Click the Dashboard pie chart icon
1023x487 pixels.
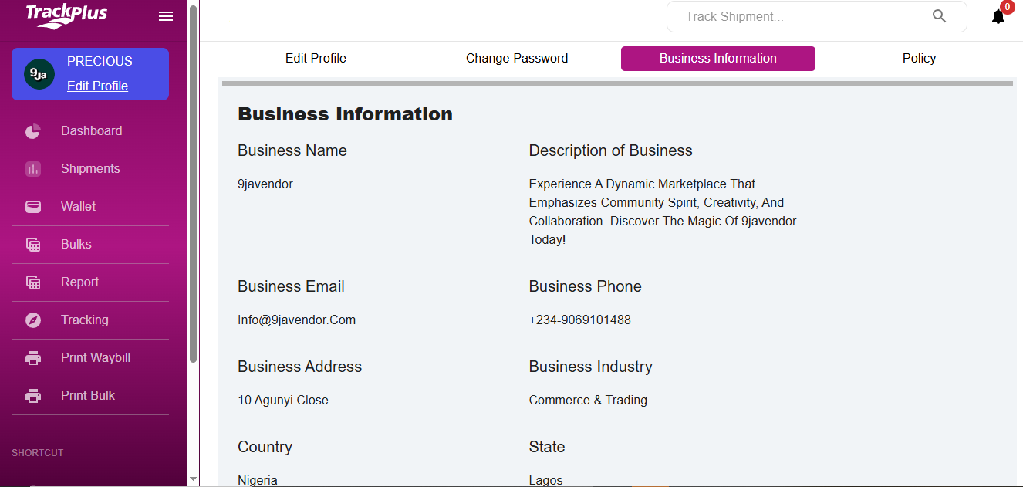click(33, 131)
